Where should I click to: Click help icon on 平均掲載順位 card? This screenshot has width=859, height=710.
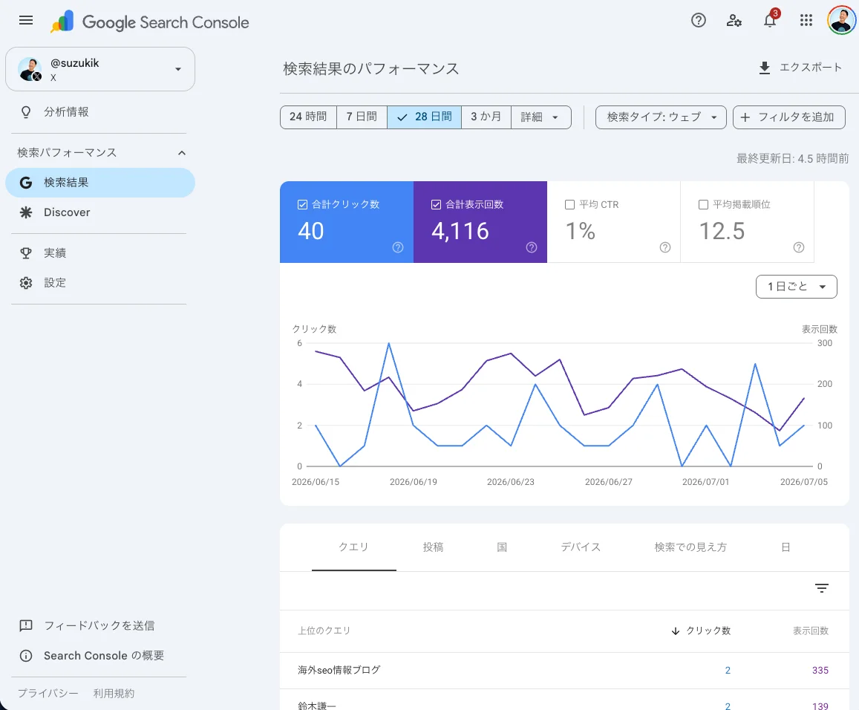(x=799, y=247)
